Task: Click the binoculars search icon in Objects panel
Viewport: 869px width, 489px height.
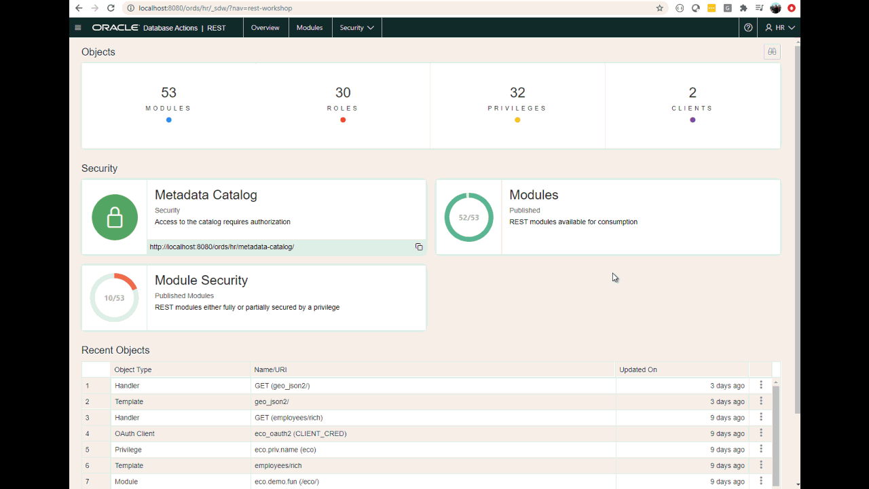Action: click(772, 51)
